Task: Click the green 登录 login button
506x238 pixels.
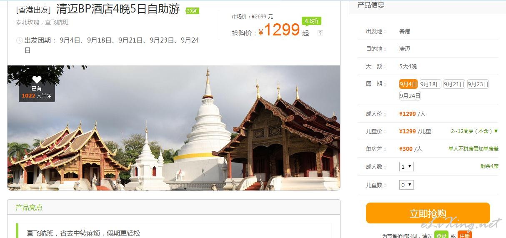Action: click(x=441, y=235)
